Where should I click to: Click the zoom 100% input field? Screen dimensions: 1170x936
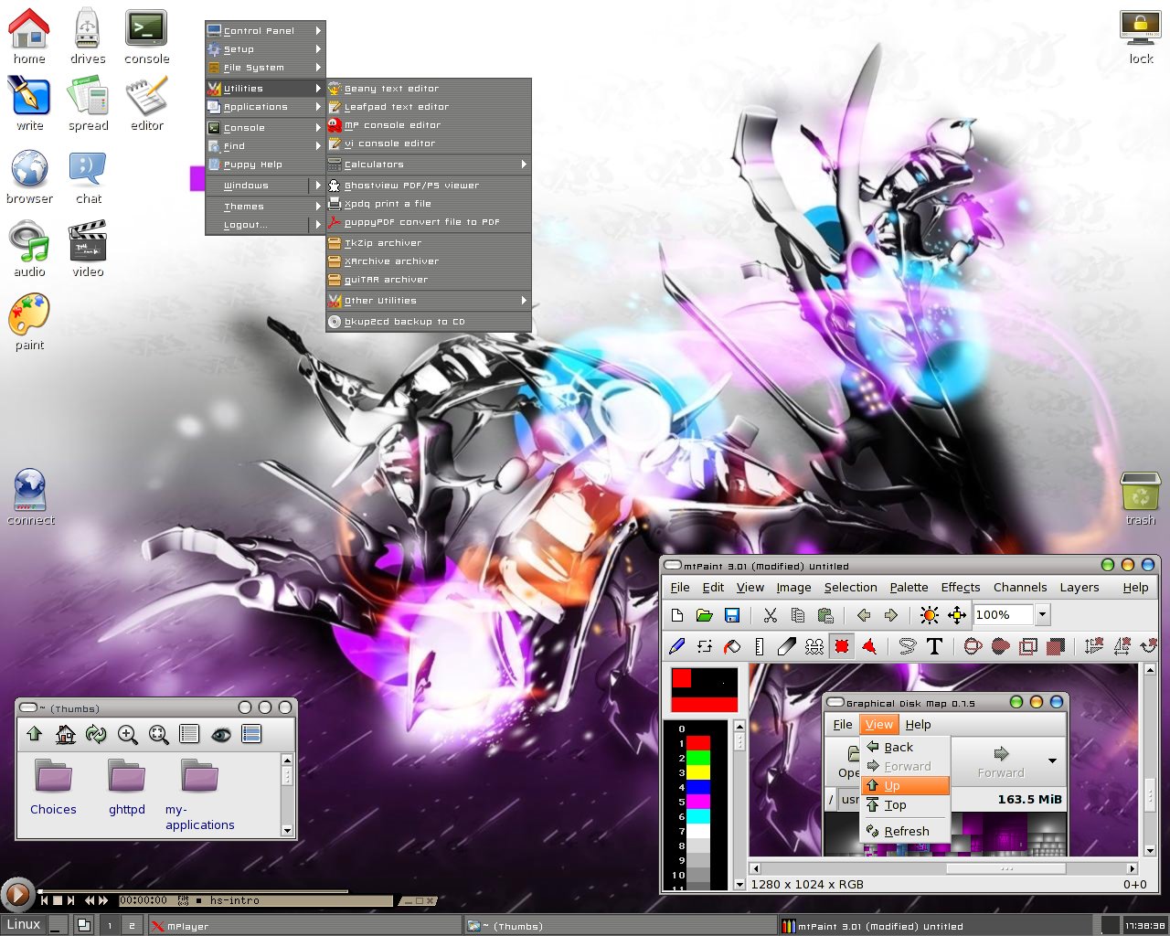click(x=1003, y=615)
